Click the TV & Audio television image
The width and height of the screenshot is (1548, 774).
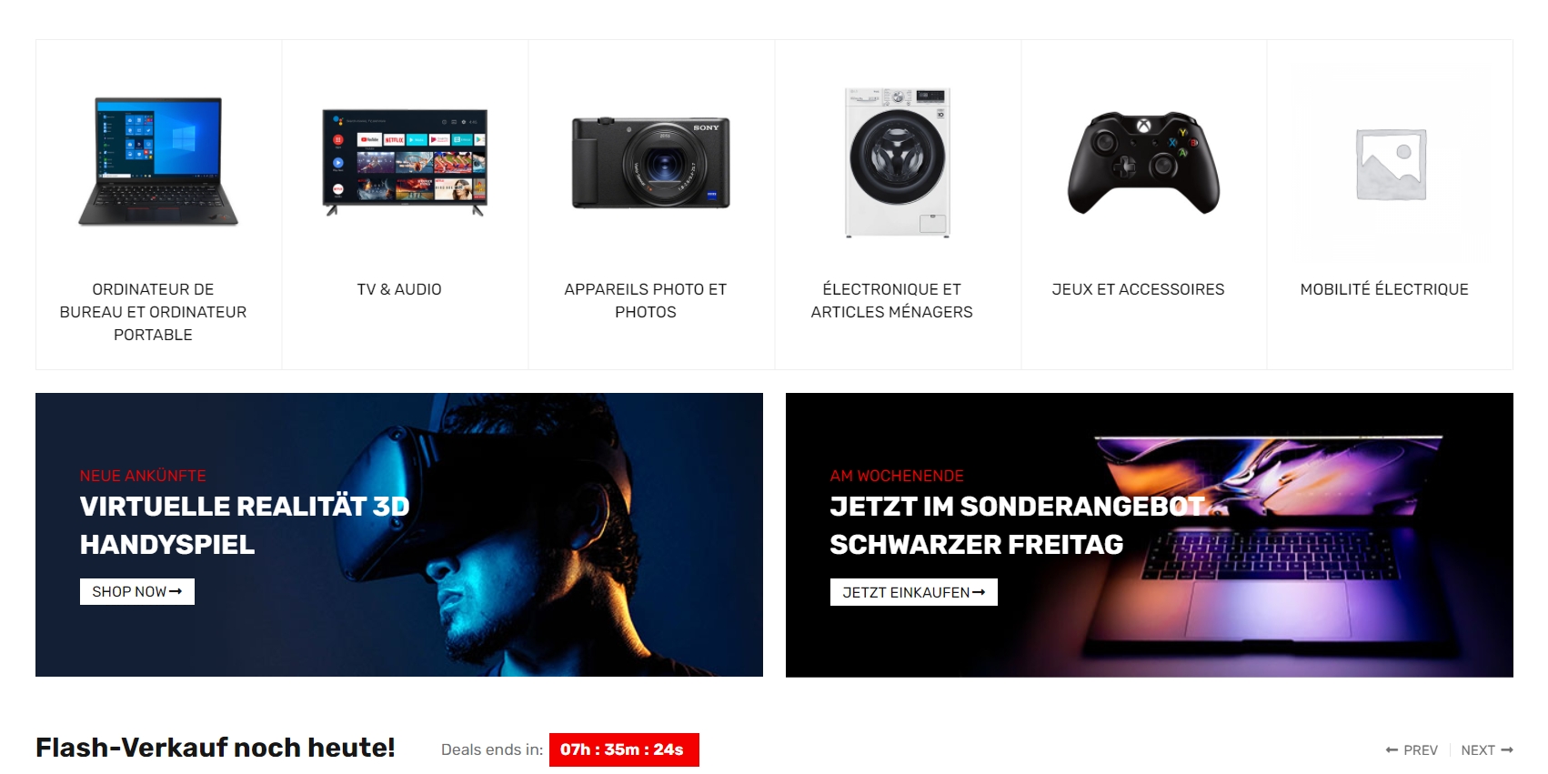click(x=405, y=162)
